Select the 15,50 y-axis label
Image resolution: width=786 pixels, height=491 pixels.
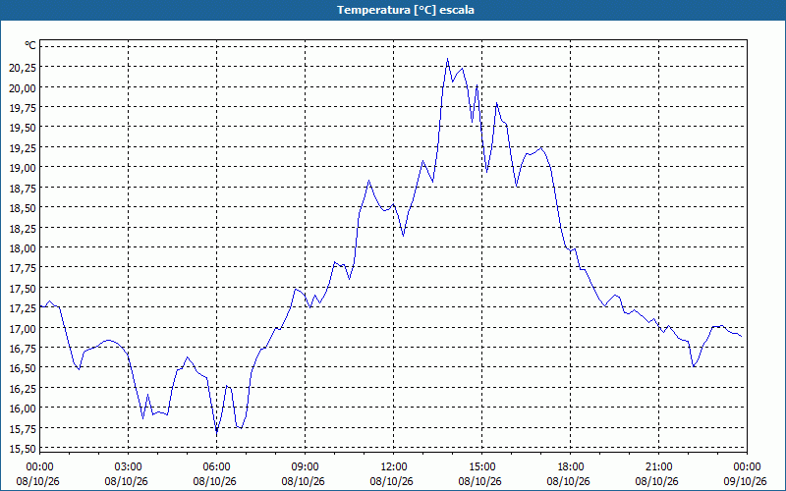pos(23,448)
